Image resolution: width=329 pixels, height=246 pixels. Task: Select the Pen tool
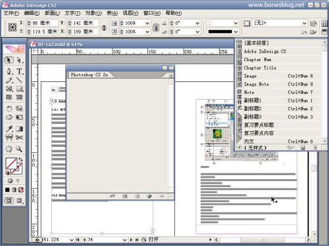point(9,72)
